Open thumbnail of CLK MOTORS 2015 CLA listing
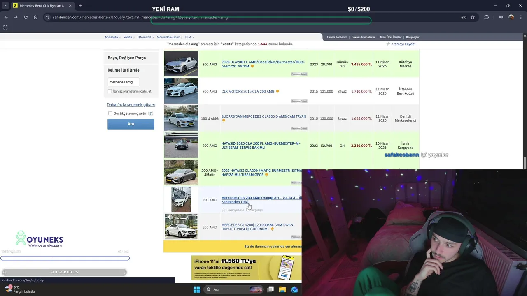The height and width of the screenshot is (296, 527). (x=181, y=91)
